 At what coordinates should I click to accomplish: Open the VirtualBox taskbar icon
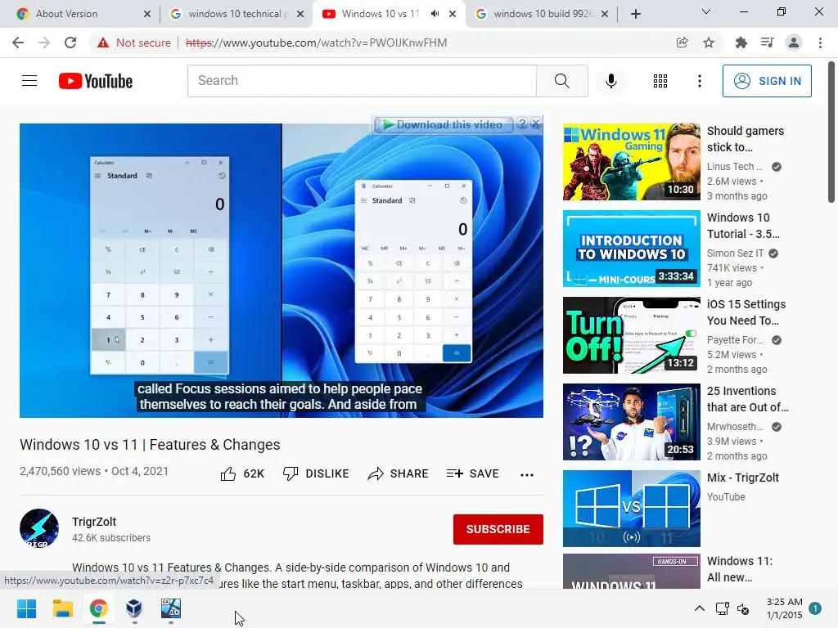(x=134, y=608)
